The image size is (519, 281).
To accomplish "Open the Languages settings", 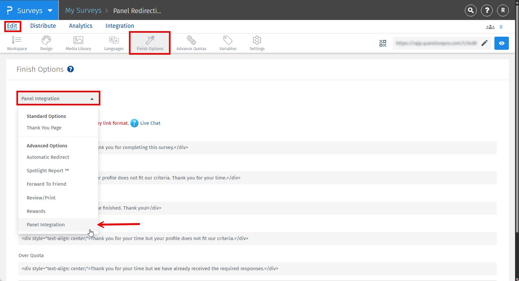I will (114, 43).
